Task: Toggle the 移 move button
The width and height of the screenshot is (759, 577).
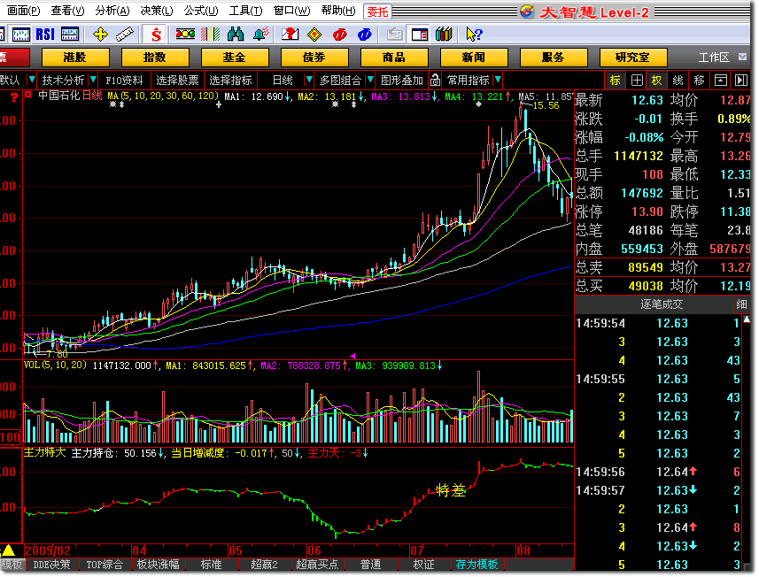Action: (700, 81)
